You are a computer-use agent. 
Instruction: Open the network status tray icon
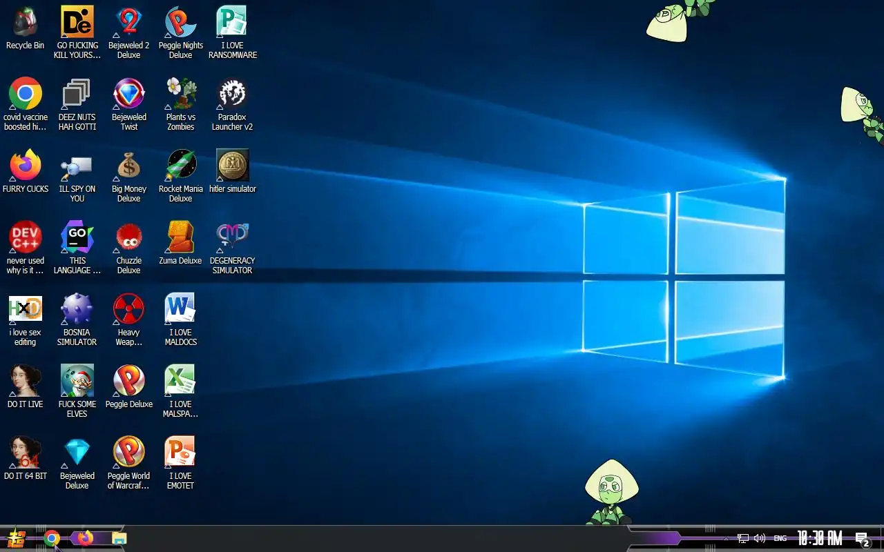[743, 538]
